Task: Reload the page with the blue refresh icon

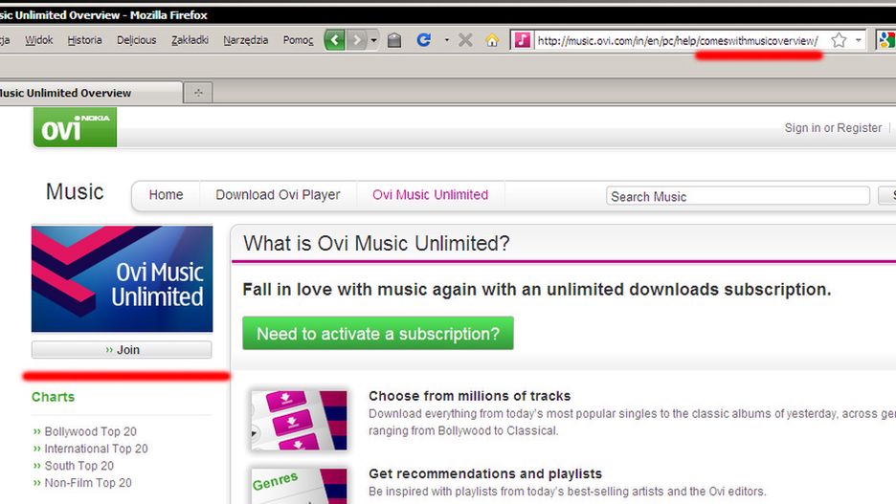Action: (423, 40)
